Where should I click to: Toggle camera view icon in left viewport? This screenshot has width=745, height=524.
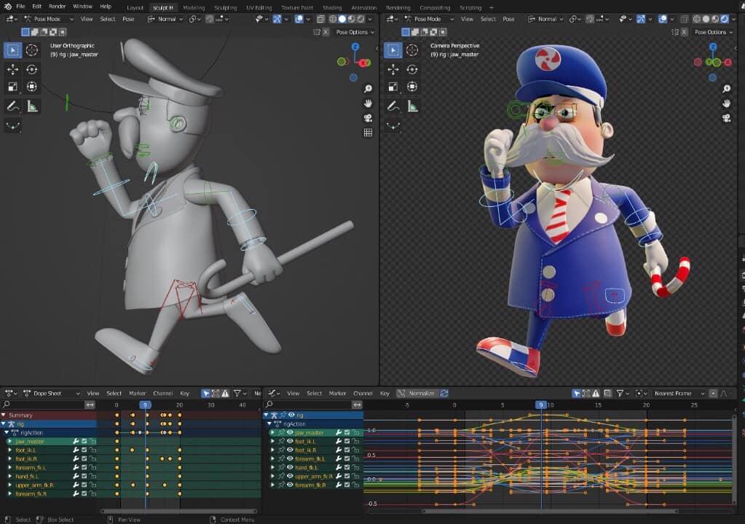(368, 118)
